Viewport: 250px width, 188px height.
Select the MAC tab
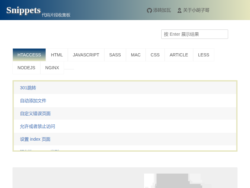click(x=136, y=55)
